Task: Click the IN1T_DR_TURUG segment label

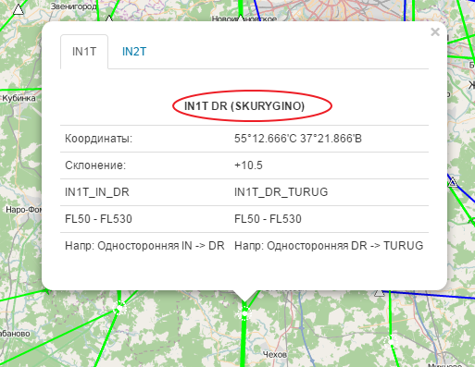Action: (281, 192)
